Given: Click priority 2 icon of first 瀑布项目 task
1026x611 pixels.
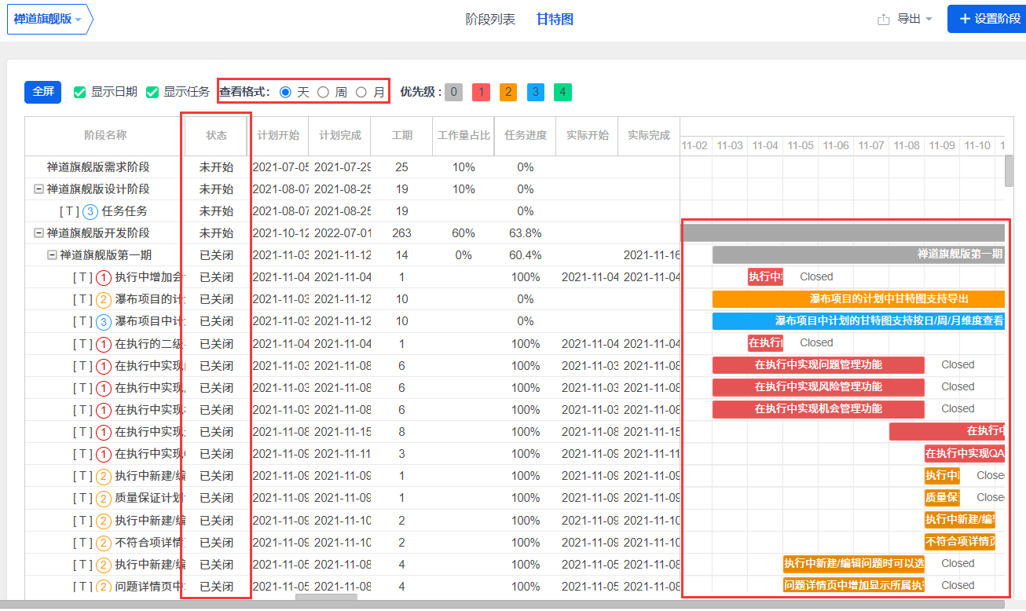Looking at the screenshot, I should click(x=104, y=299).
